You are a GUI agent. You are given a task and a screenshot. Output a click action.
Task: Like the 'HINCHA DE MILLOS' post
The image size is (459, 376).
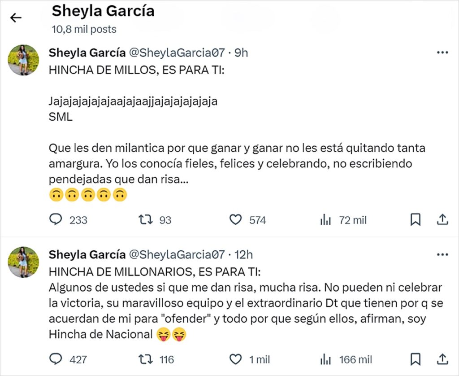click(236, 220)
